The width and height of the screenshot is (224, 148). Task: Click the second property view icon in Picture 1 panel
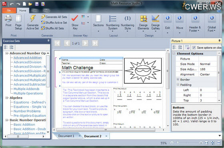pos(180,47)
